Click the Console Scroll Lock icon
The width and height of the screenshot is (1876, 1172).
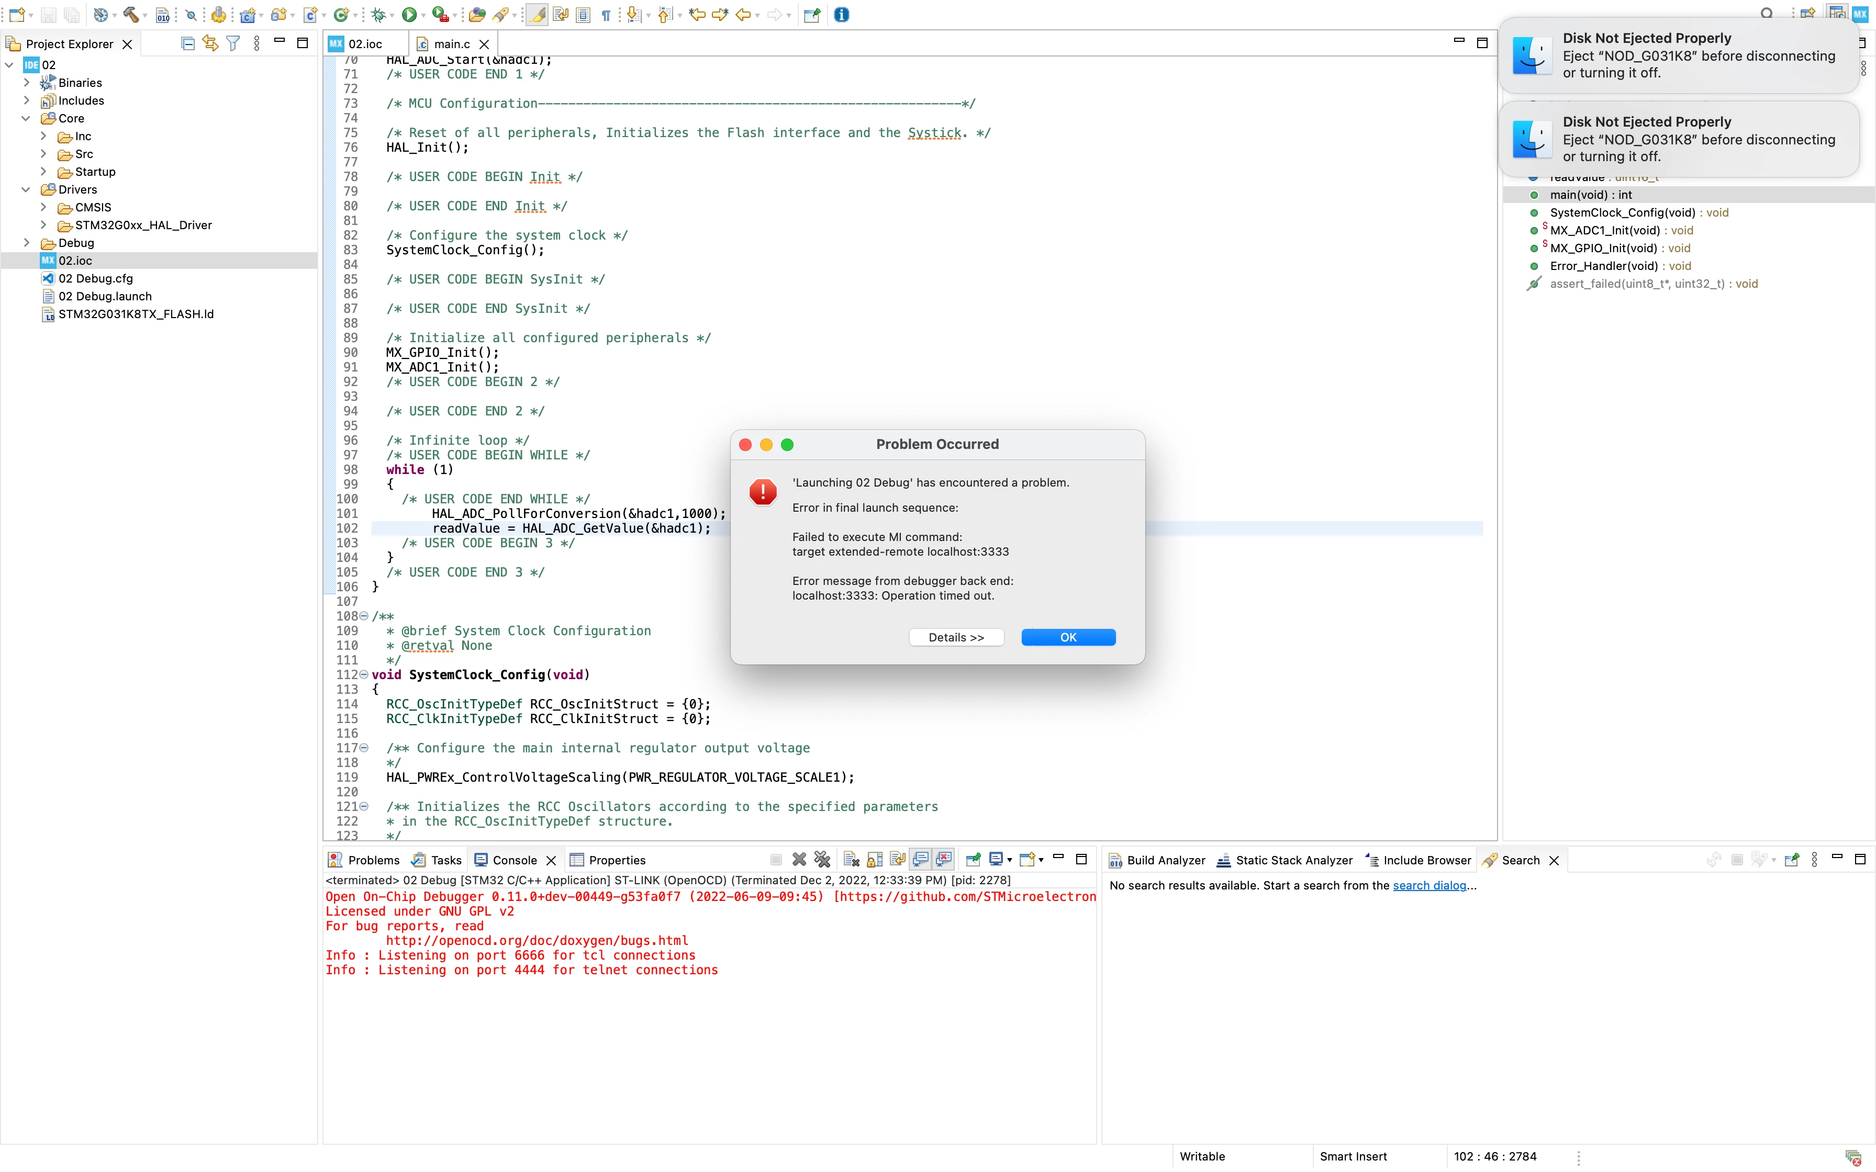(875, 859)
